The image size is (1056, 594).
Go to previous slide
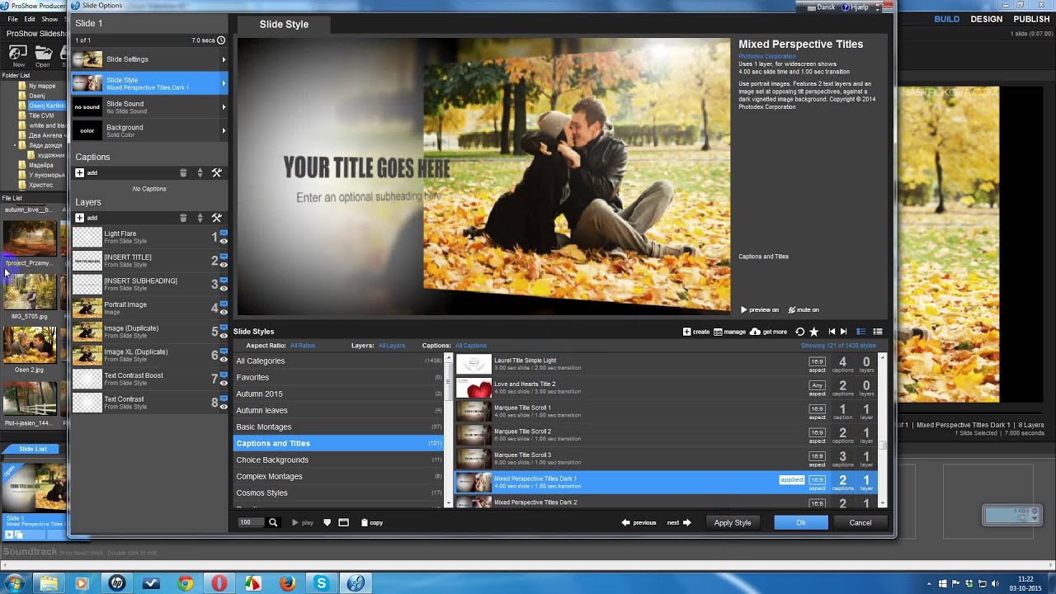(x=639, y=522)
